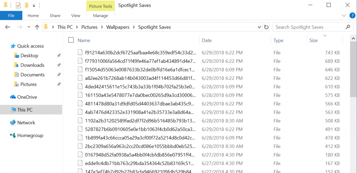Select file f91214a630b2dcf6725aafbaa4e68c359edf54c33d2
Screen dimensions: 357x173
140,53
